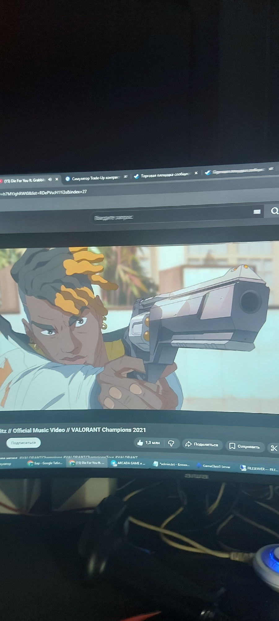Screen dimensions: 279x621
Task: Switch to admin.txt Notepad in the taskbar
Action: coord(171,464)
